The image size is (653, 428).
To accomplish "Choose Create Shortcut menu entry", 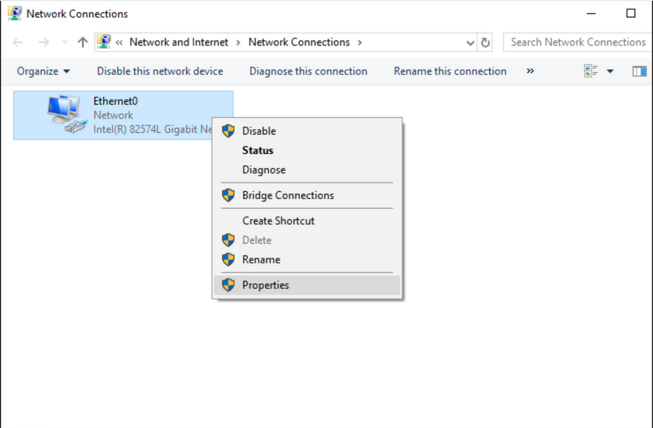I will pyautogui.click(x=278, y=221).
